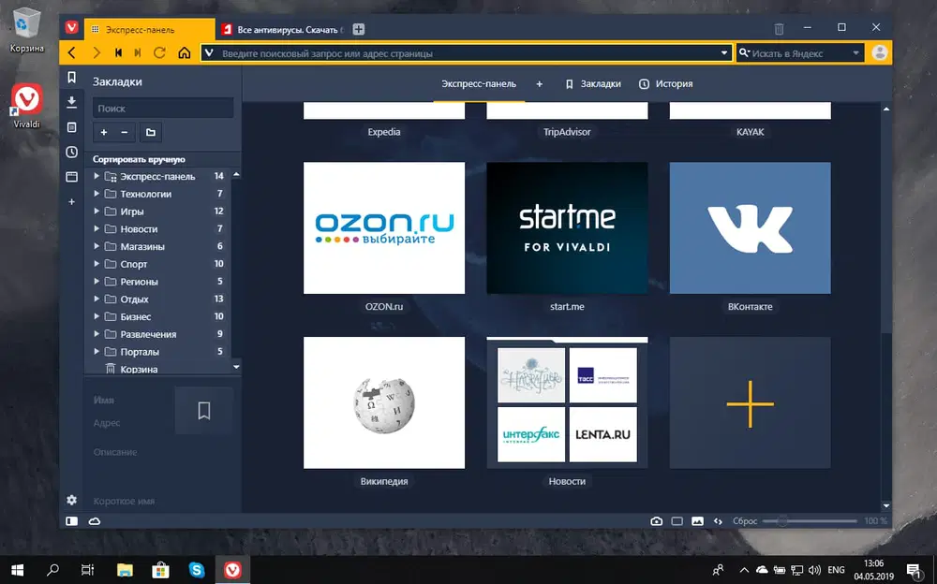Open the История start page tab

click(665, 84)
